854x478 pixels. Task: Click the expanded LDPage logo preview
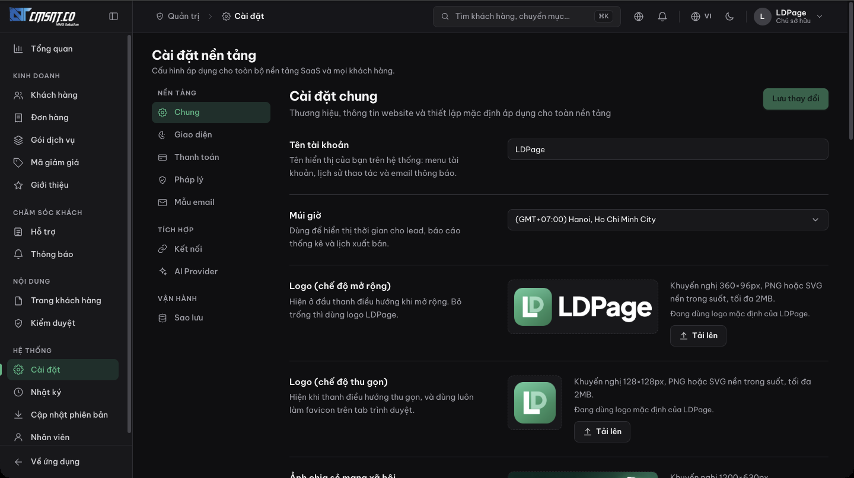click(583, 307)
